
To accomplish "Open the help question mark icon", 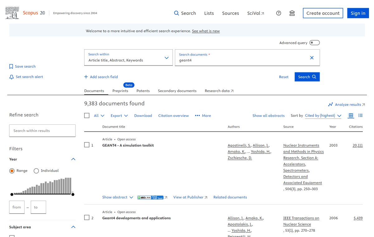I will coord(279,13).
